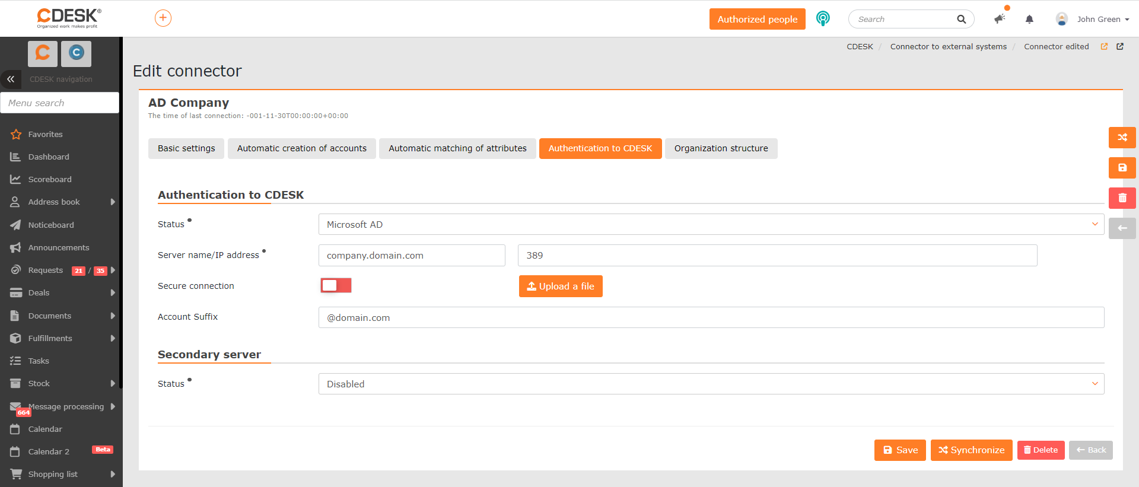Expand the Shopping list submenu
The height and width of the screenshot is (487, 1139).
113,474
